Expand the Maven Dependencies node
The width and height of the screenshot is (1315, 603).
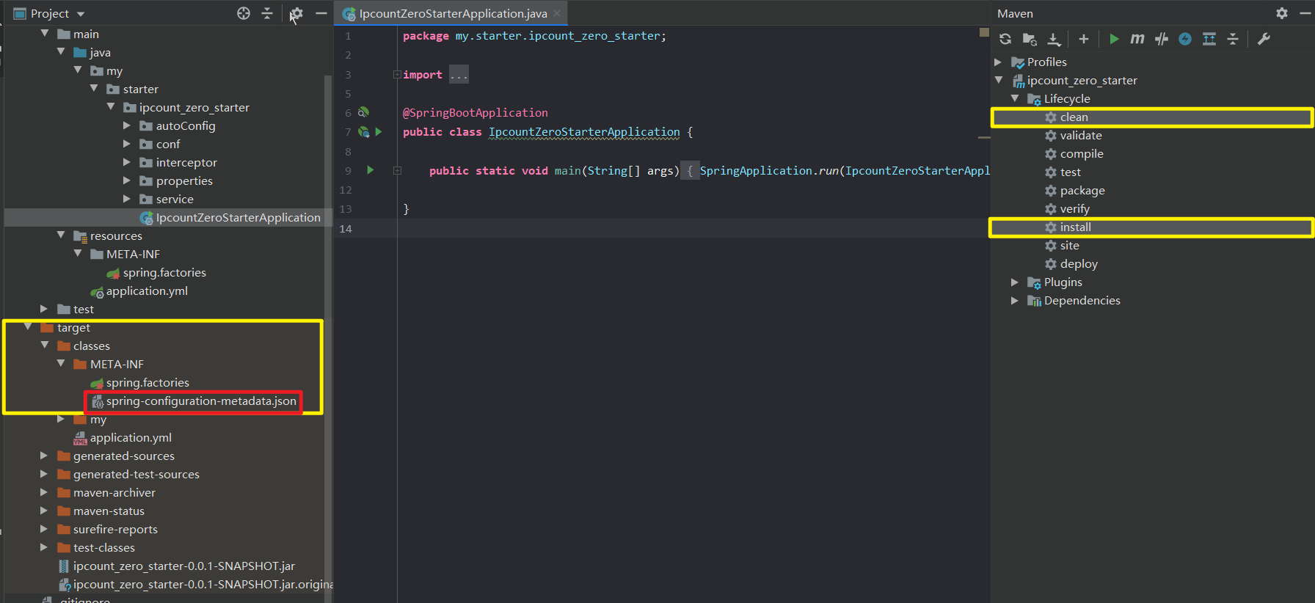click(1015, 301)
